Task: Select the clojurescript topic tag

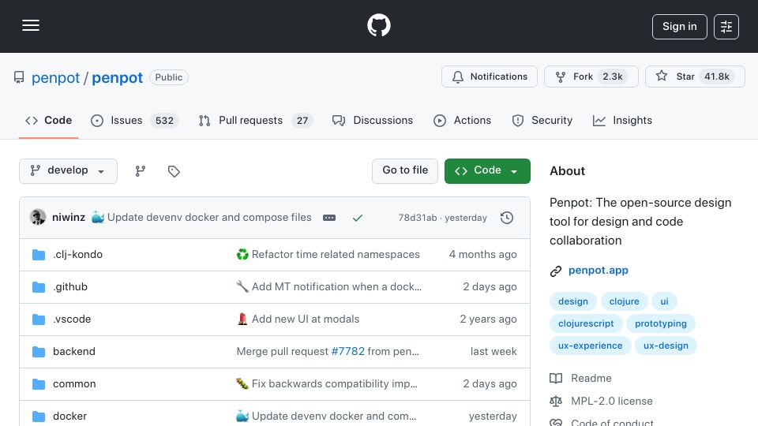Action: [x=586, y=323]
